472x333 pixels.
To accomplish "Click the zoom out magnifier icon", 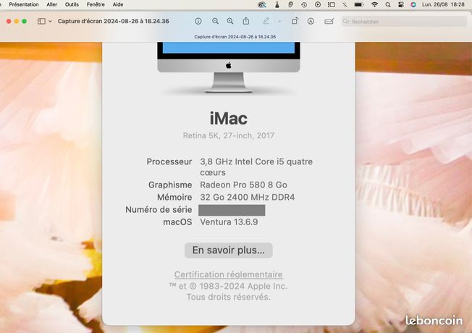I will [215, 21].
